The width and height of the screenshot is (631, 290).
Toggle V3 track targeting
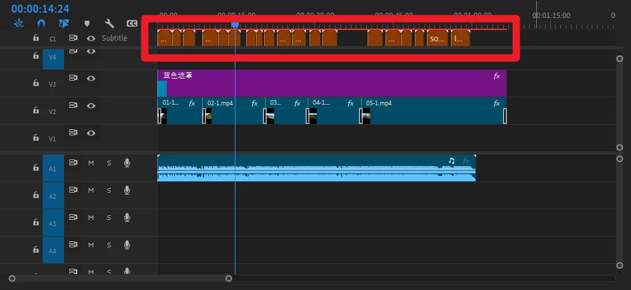pos(53,84)
